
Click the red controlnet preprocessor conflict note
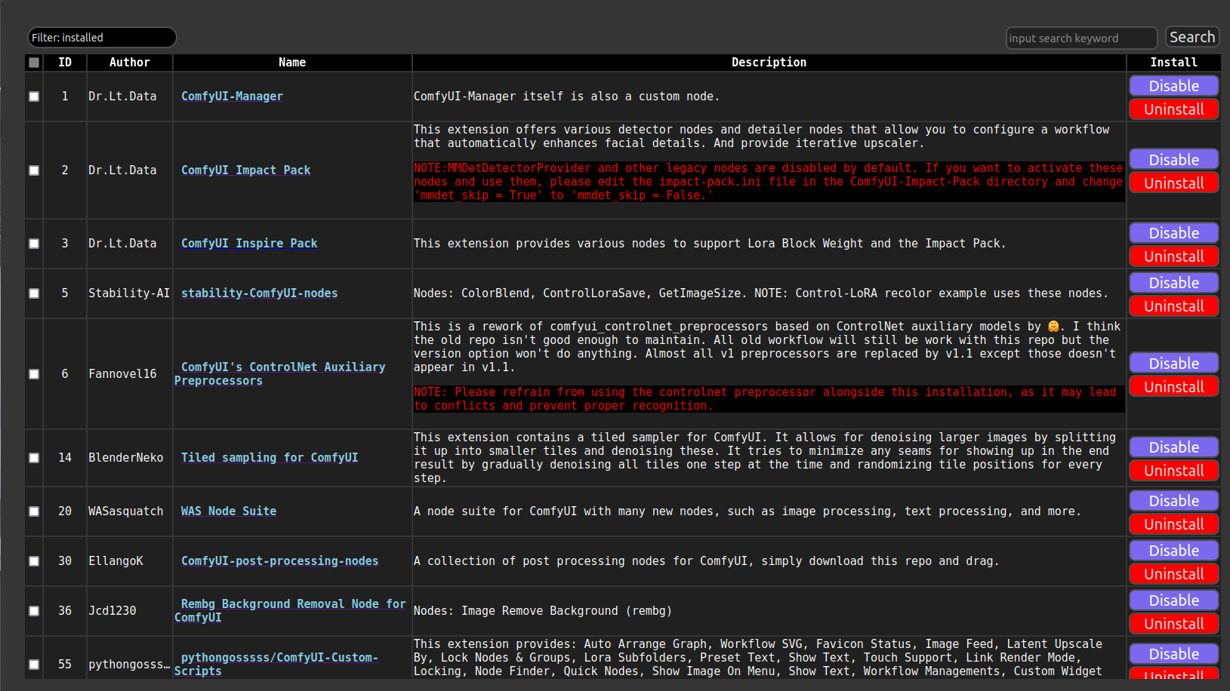click(769, 399)
